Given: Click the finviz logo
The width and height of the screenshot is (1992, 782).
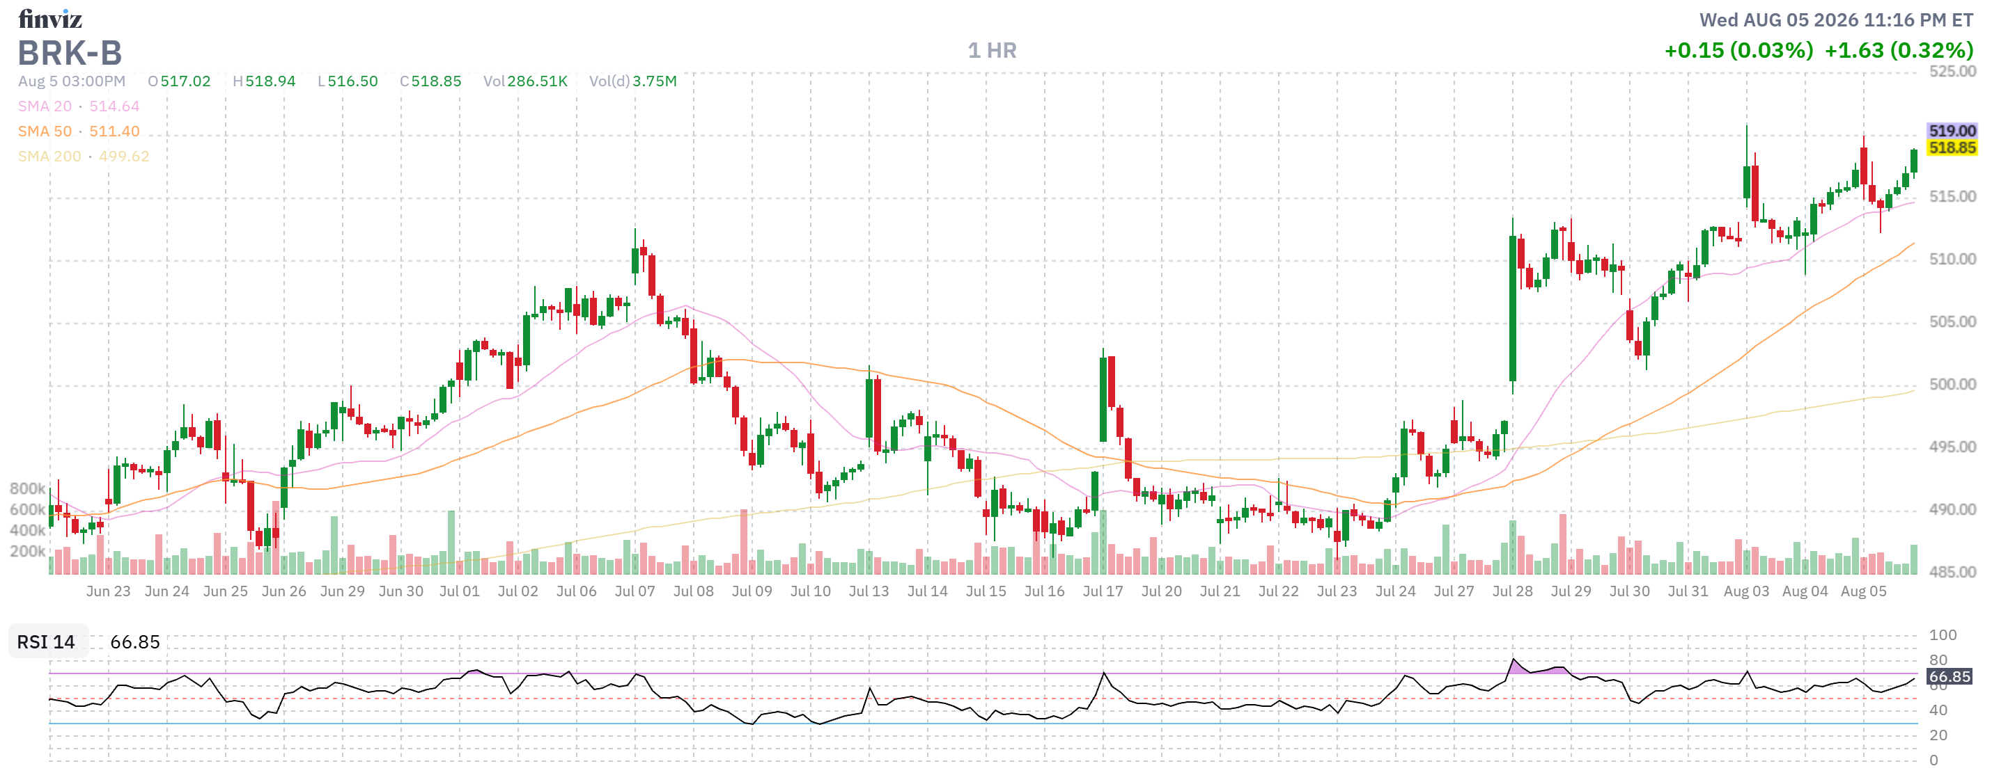Looking at the screenshot, I should (x=50, y=18).
